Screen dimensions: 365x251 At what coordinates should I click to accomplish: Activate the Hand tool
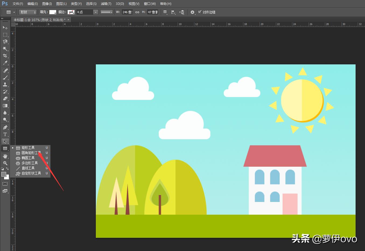[5, 156]
